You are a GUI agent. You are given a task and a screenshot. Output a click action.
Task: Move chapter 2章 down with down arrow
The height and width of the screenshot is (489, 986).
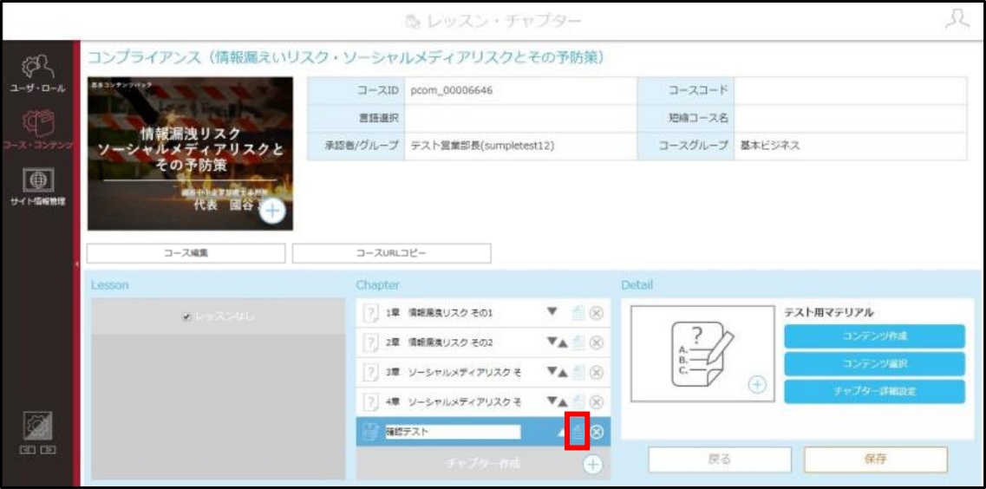[552, 342]
